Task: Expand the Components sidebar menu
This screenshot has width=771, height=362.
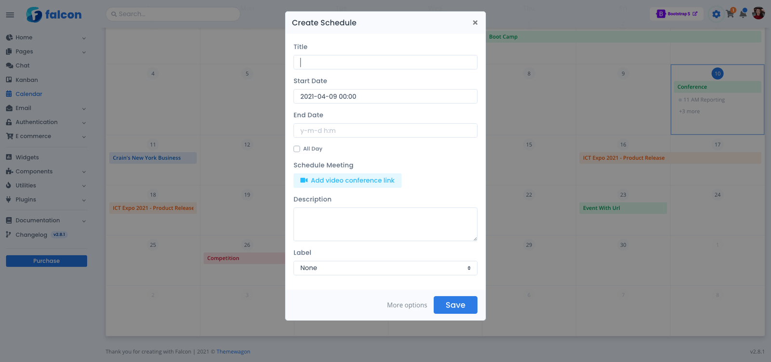Action: [x=34, y=171]
